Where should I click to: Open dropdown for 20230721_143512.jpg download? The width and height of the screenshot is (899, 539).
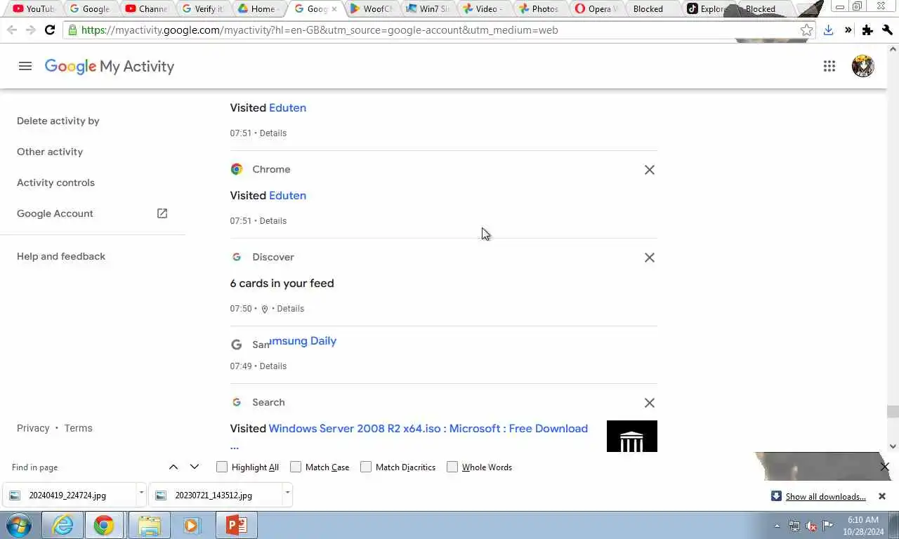[x=287, y=493]
